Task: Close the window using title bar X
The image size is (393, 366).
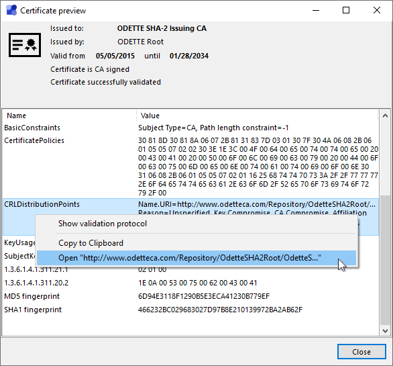Action: tap(377, 10)
